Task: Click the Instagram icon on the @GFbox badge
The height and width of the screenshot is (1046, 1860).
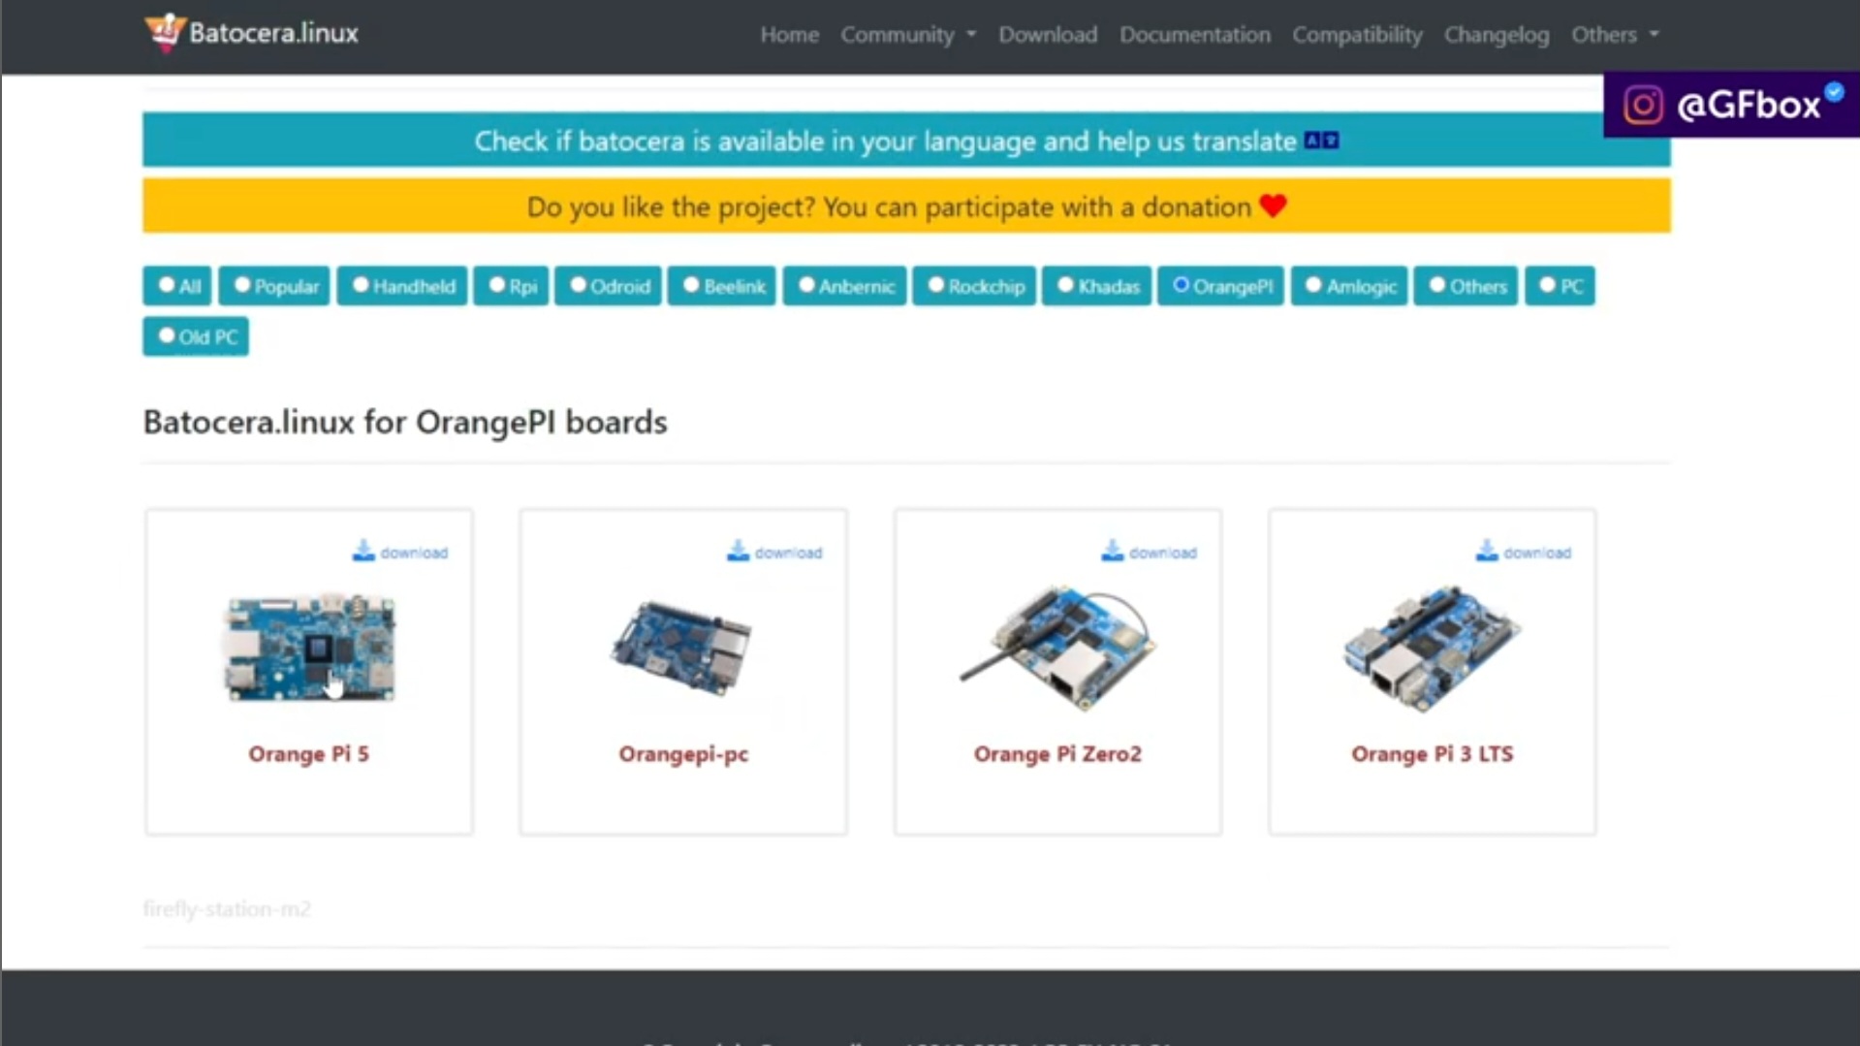Action: (x=1642, y=104)
